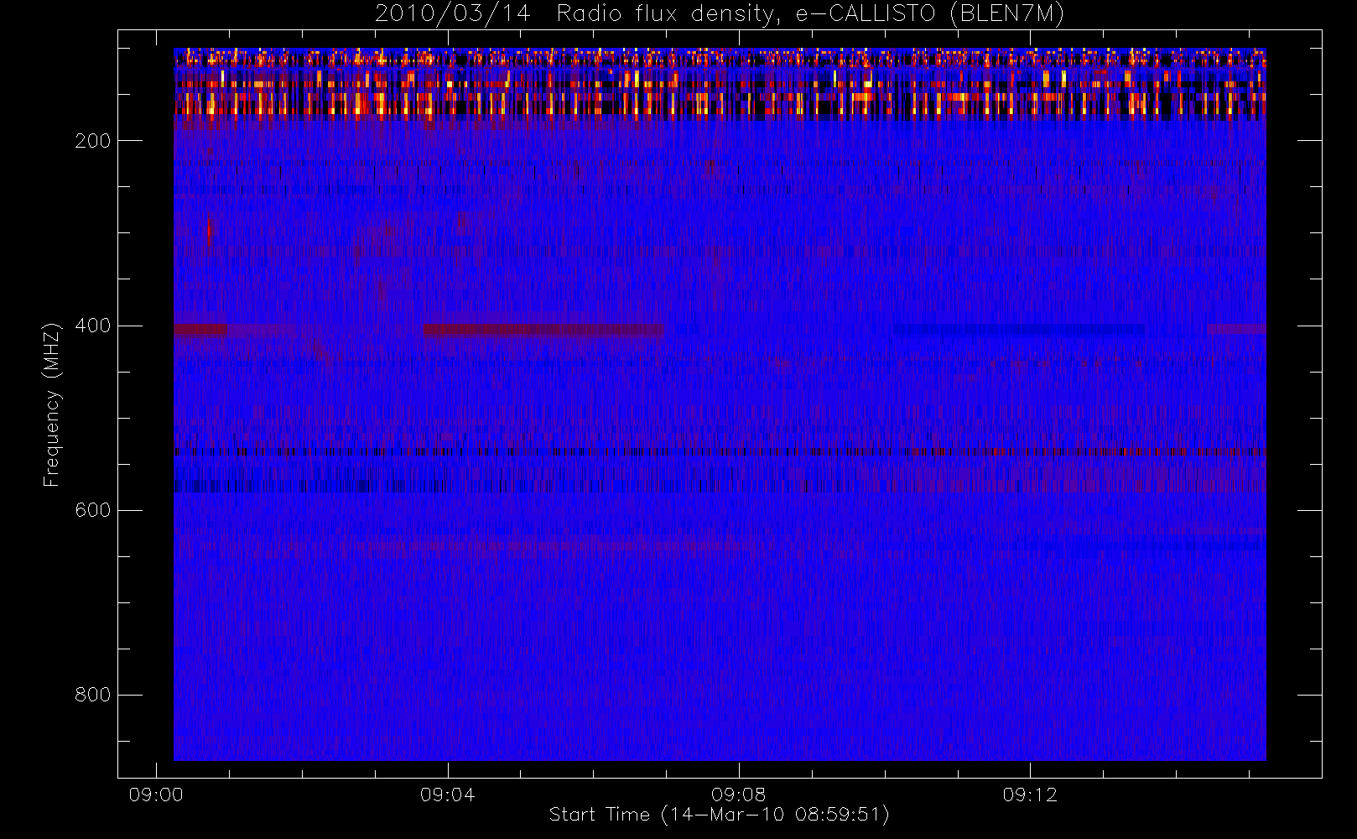The image size is (1357, 839).
Task: Click the 'Start Time (14-Mar-10 08:59:51)' axis label
Action: [x=719, y=815]
